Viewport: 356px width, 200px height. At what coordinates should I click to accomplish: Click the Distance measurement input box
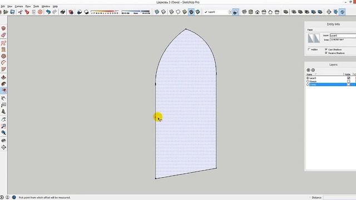pos(339,198)
